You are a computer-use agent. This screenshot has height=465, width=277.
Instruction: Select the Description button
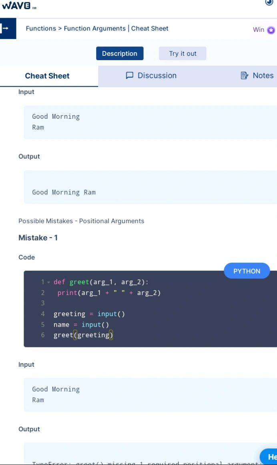click(x=120, y=53)
